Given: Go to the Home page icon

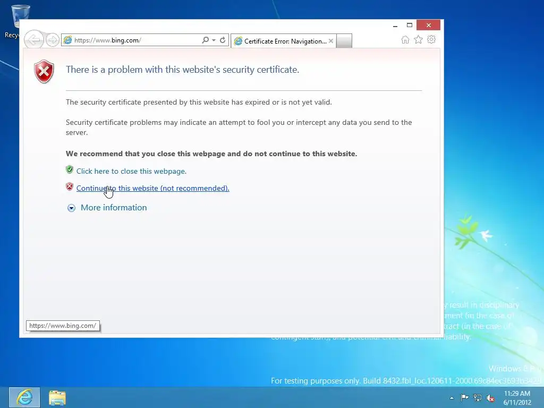Looking at the screenshot, I should coord(405,39).
